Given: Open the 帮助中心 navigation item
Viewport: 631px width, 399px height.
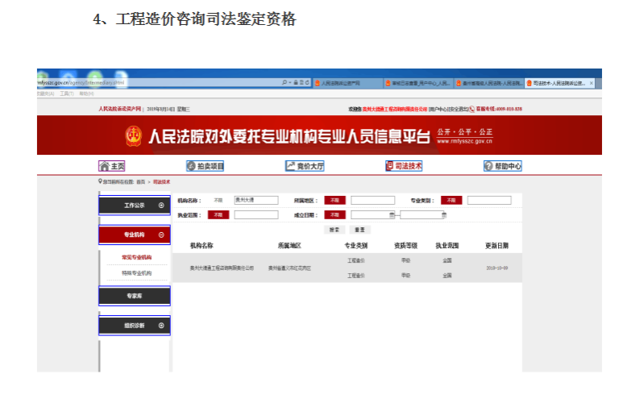Looking at the screenshot, I should point(503,166).
